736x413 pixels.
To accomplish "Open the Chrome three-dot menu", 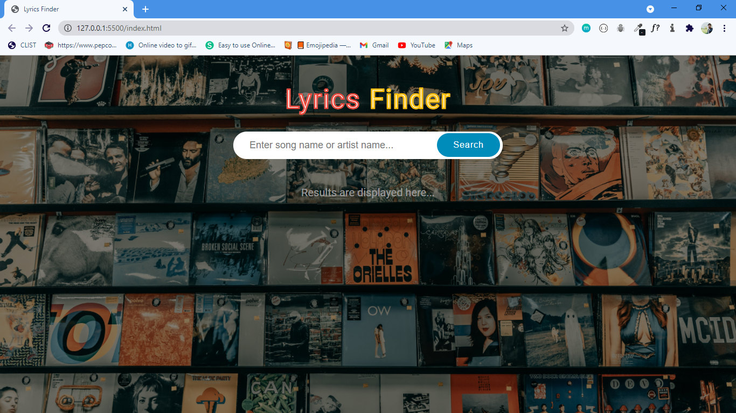I will (725, 28).
